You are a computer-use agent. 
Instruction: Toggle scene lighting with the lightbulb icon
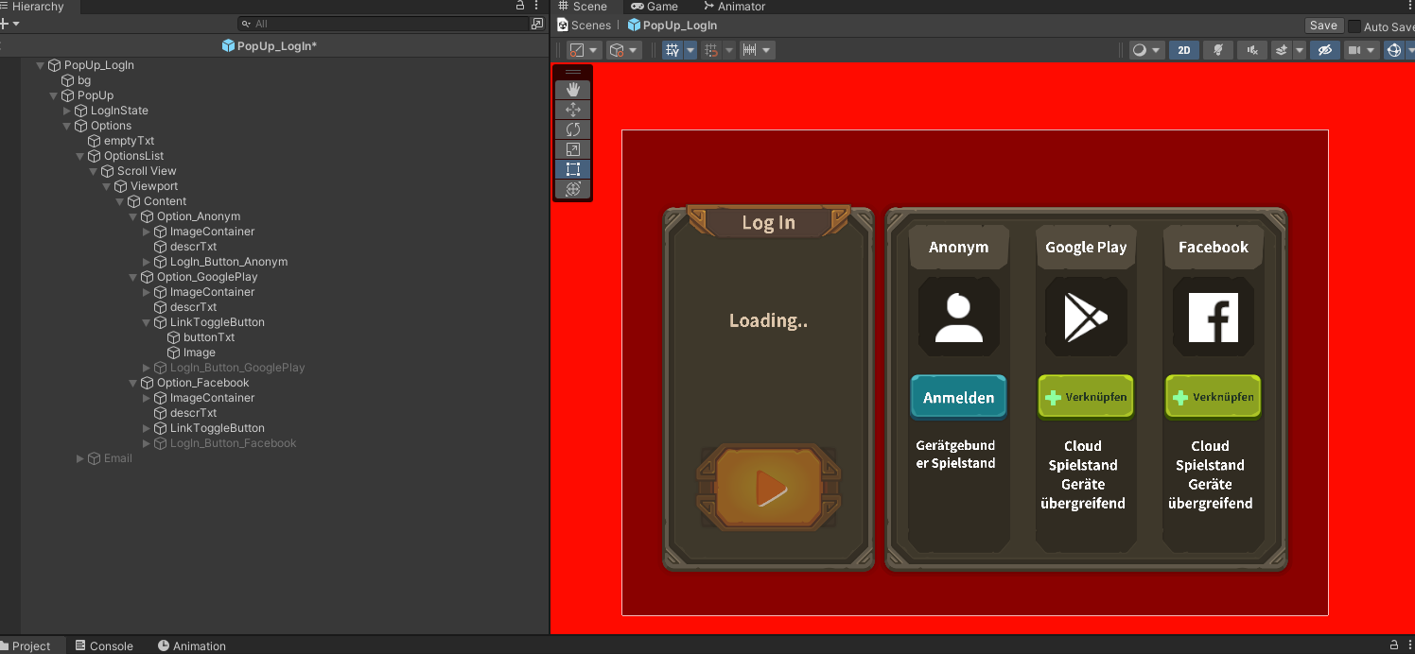coord(1219,50)
